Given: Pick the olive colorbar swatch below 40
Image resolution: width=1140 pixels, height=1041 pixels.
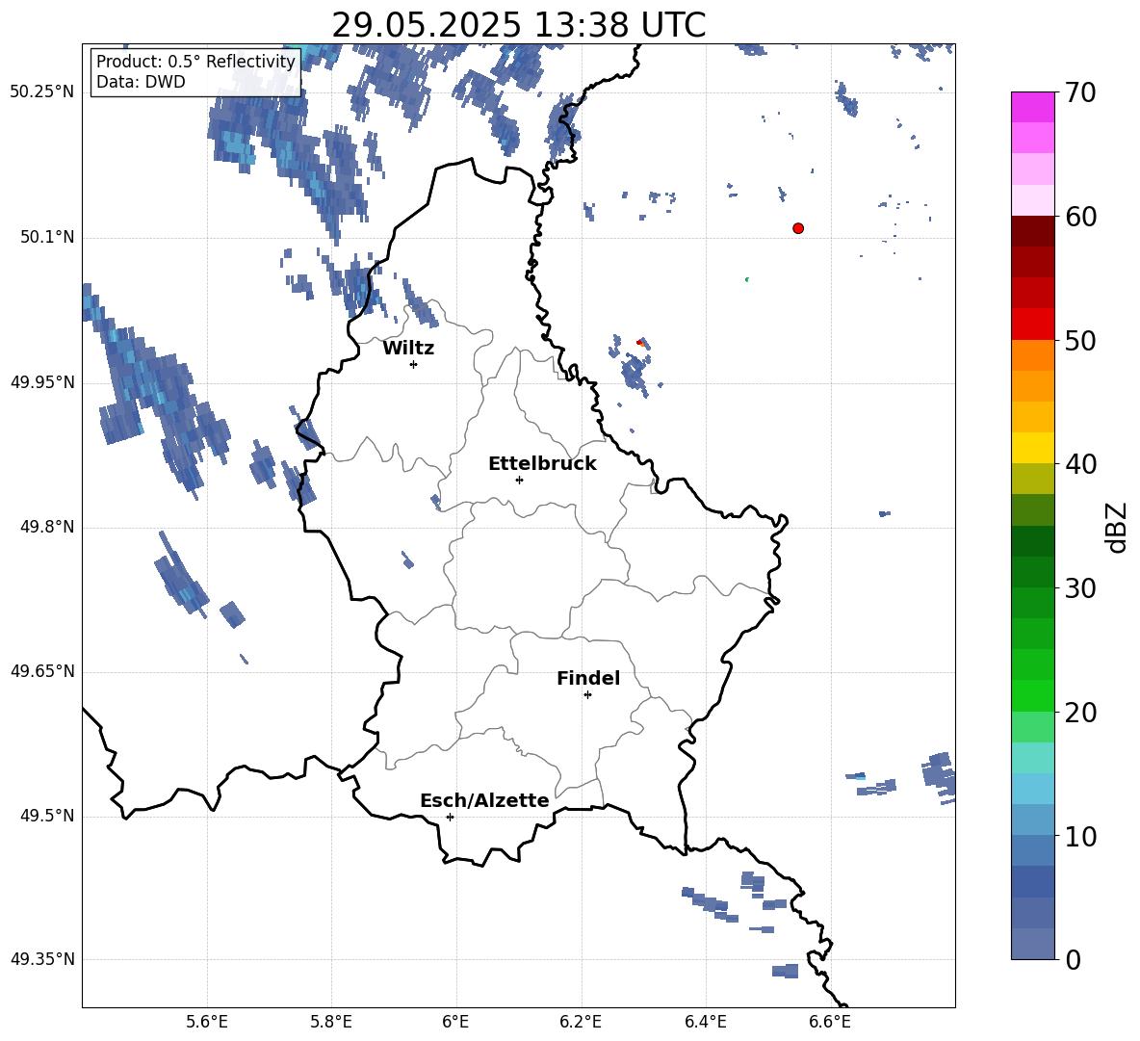Looking at the screenshot, I should (1032, 479).
